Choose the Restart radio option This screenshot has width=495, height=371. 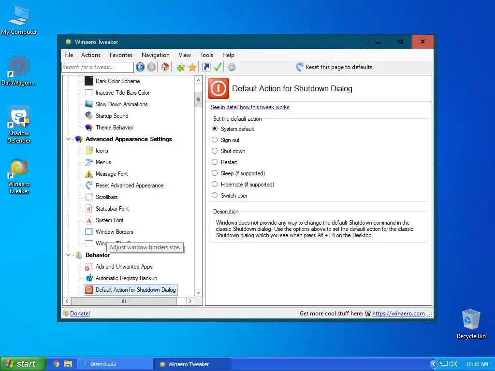tap(215, 162)
